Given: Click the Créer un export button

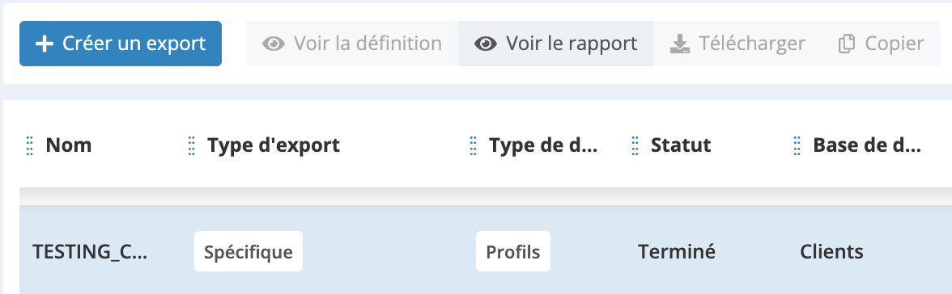Looking at the screenshot, I should (x=120, y=44).
